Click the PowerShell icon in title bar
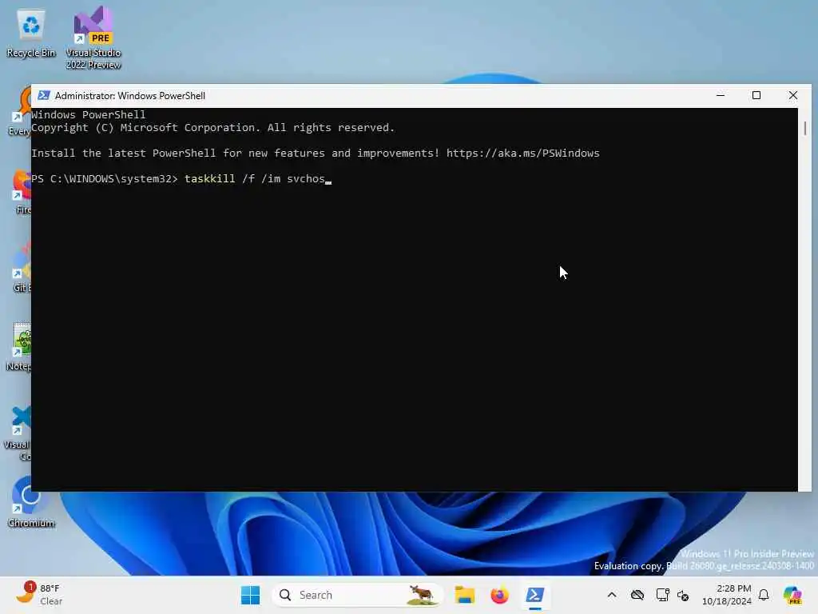The height and width of the screenshot is (614, 818). (x=44, y=96)
